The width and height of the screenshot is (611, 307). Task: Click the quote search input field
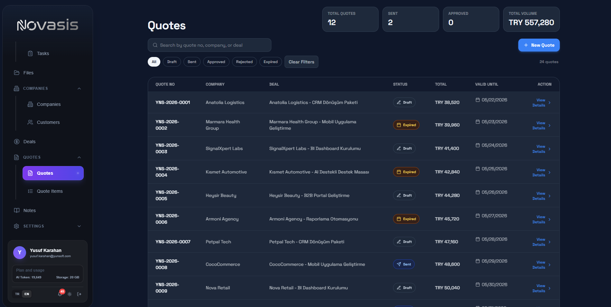(x=210, y=45)
